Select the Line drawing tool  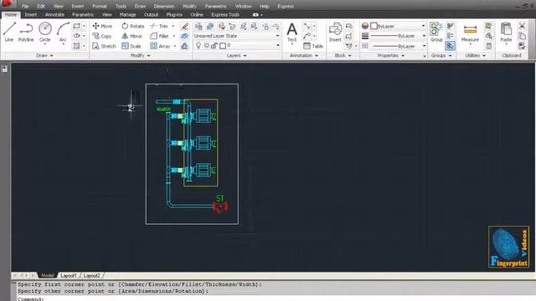click(x=9, y=32)
